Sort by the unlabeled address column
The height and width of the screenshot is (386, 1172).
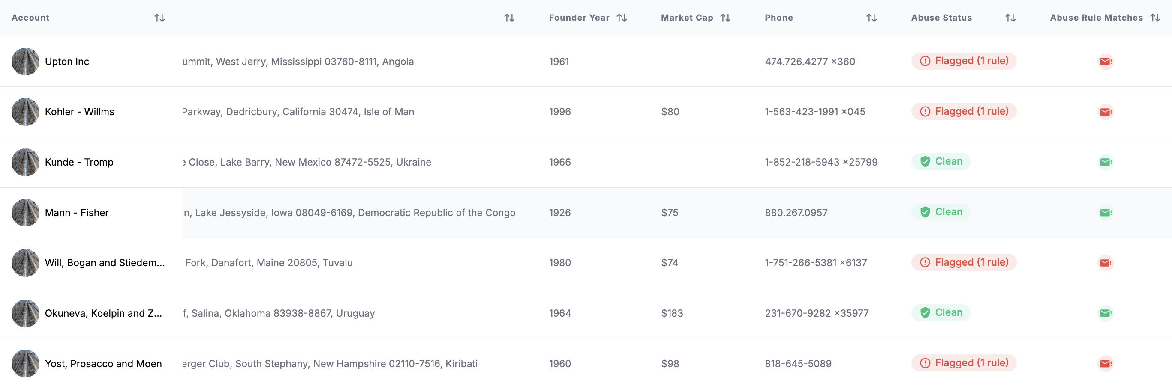[509, 18]
